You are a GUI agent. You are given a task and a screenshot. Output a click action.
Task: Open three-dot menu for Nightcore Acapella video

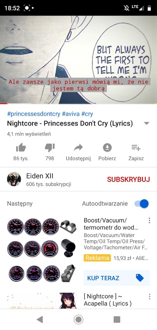[x=149, y=296]
